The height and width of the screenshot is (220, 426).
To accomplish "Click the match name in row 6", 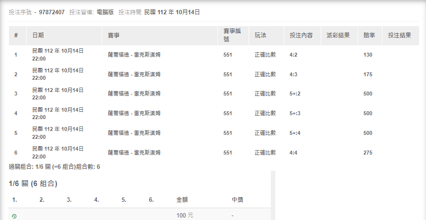I will [134, 153].
